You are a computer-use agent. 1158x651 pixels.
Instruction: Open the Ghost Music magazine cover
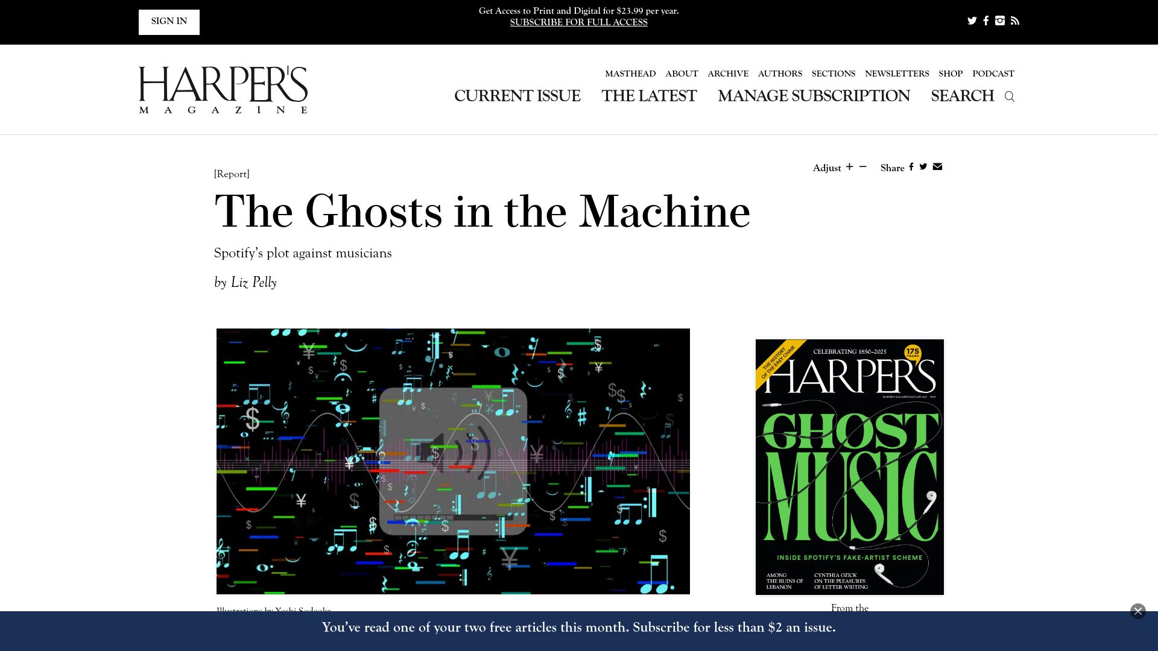point(850,467)
